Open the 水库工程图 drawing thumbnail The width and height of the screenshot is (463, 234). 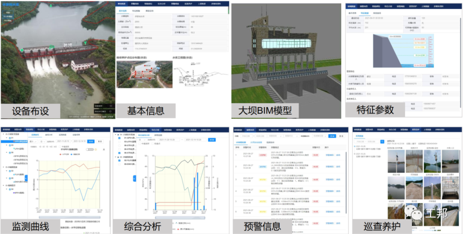201,75
